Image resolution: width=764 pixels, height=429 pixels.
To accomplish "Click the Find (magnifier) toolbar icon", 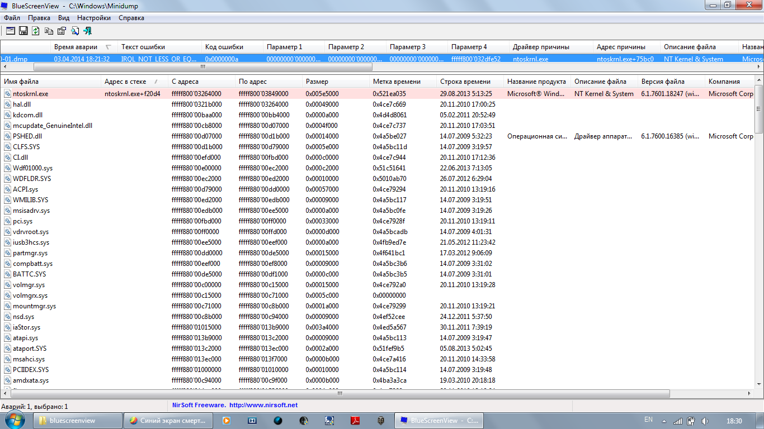I will 74,31.
